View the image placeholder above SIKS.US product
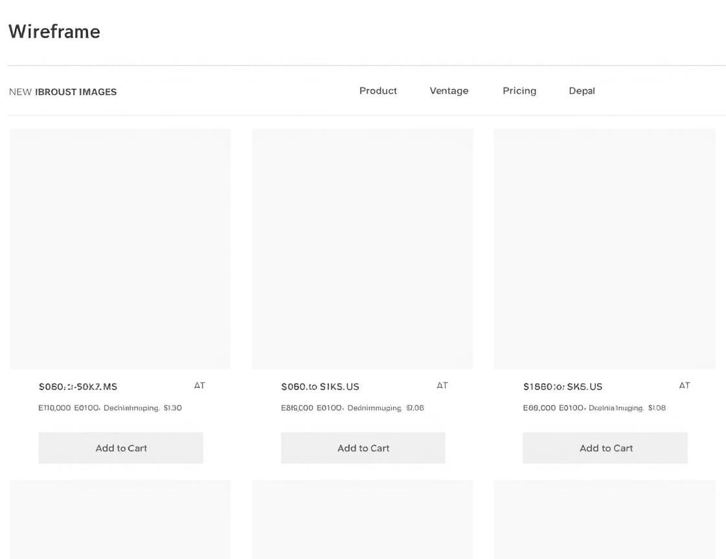This screenshot has width=726, height=559. pos(363,248)
